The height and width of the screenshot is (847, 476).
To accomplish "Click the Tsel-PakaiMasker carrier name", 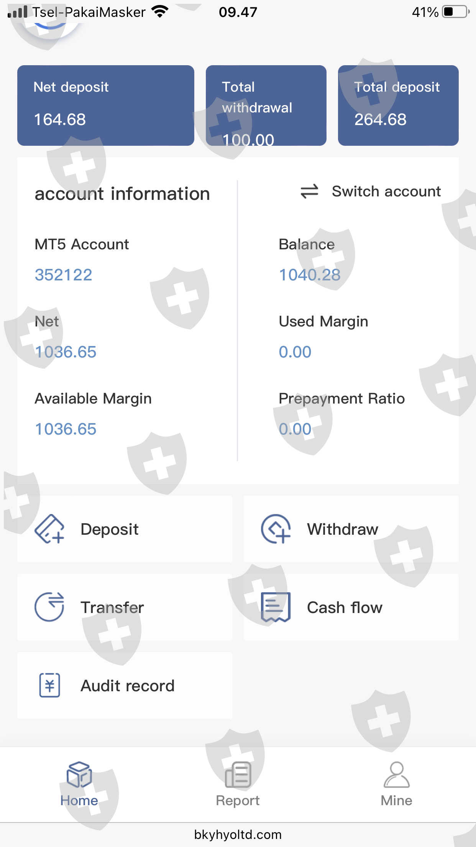I will coord(89,12).
